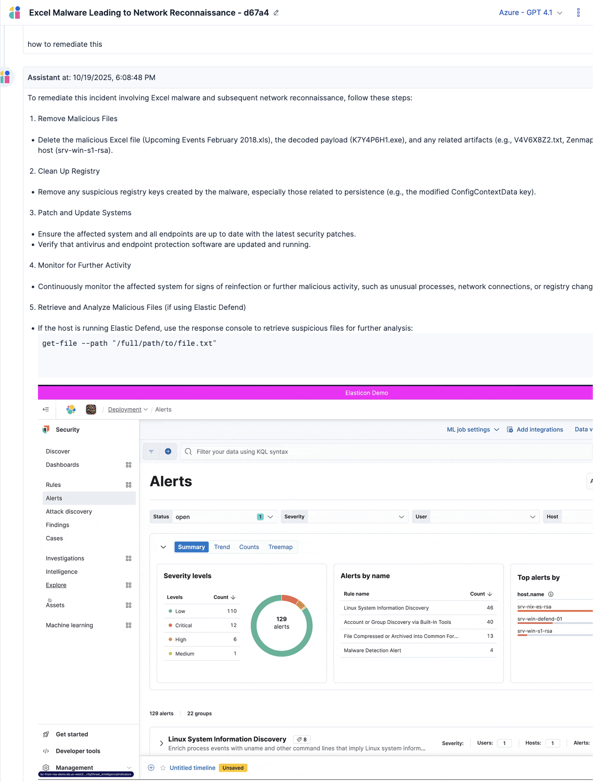Expand the Linux System Information Discovery group
Screen dimensions: 593x782
point(161,743)
